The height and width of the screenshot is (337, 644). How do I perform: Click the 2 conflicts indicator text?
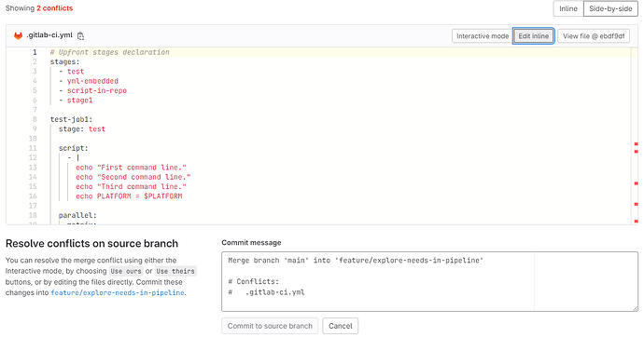(55, 8)
